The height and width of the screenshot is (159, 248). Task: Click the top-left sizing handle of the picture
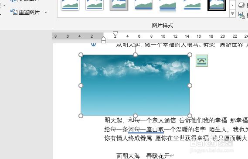coord(81,55)
